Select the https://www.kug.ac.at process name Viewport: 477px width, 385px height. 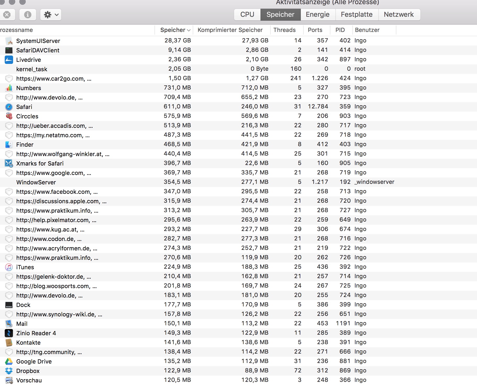coord(50,229)
